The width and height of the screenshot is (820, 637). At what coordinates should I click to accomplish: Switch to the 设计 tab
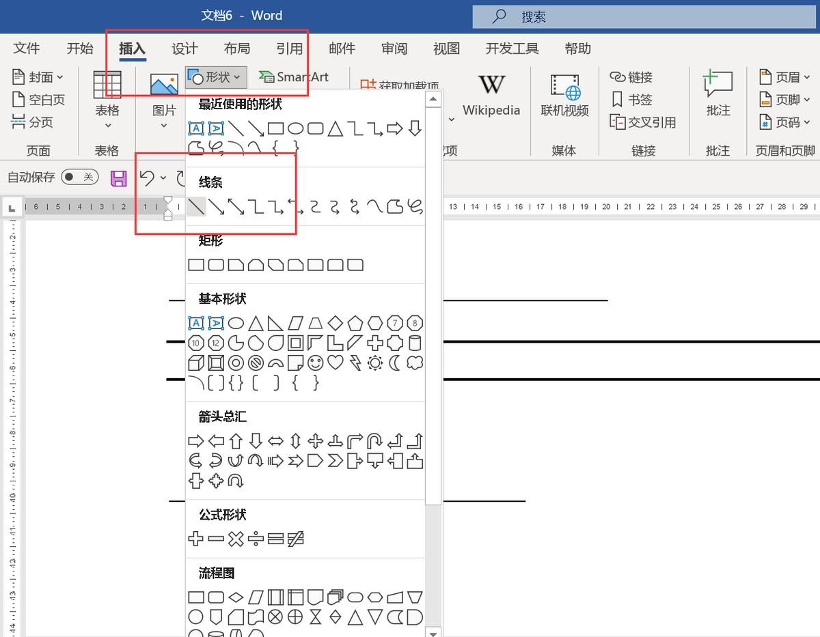tap(184, 48)
